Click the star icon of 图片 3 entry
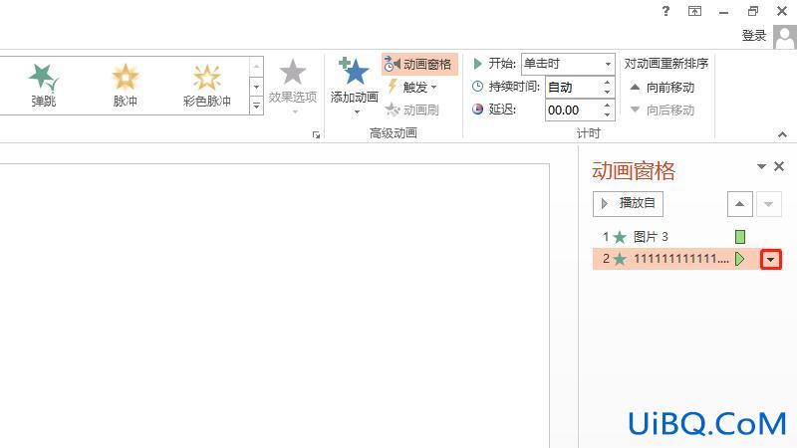Image resolution: width=797 pixels, height=448 pixels. (620, 237)
